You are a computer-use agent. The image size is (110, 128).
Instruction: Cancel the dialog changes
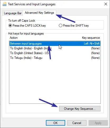pos(77,123)
